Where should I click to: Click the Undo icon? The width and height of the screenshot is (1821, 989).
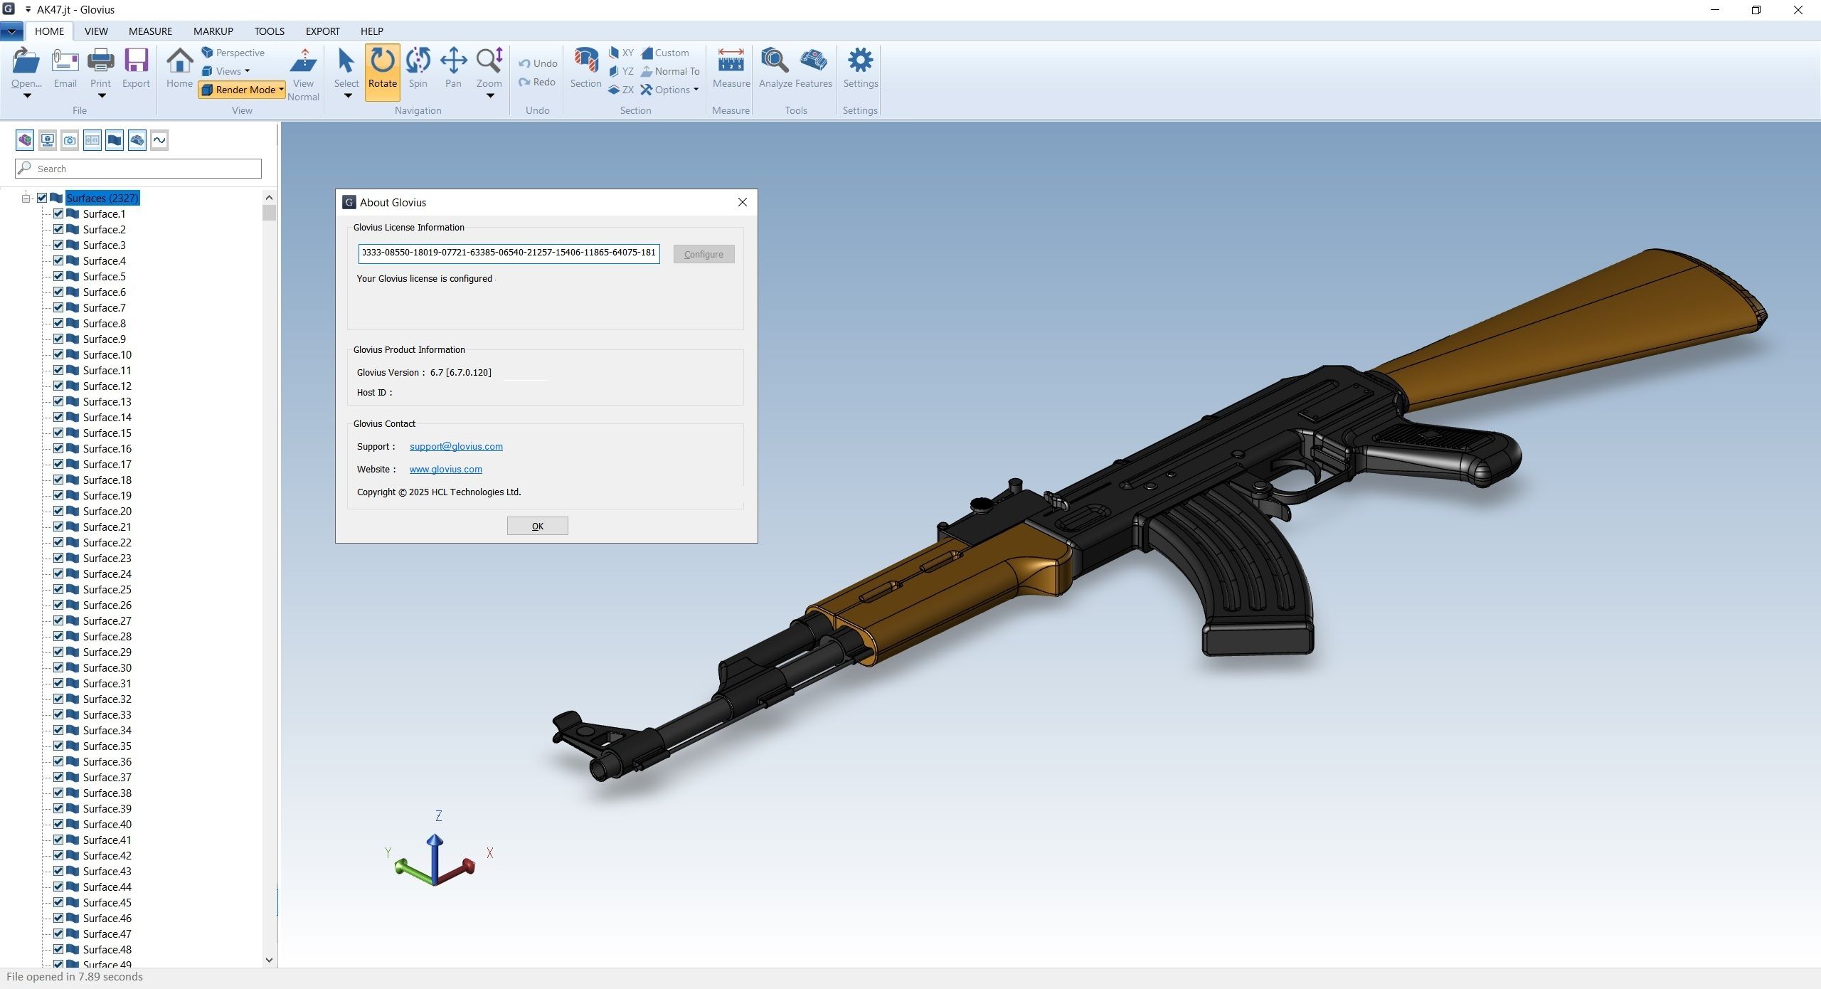(x=538, y=63)
